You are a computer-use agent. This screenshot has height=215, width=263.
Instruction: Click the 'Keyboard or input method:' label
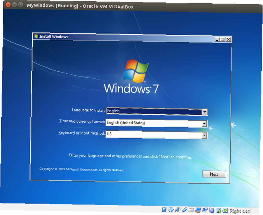[82, 133]
